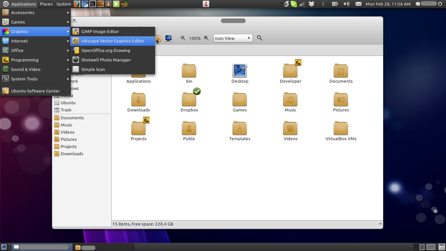
Task: Click the 100% zoom level label
Action: [195, 38]
